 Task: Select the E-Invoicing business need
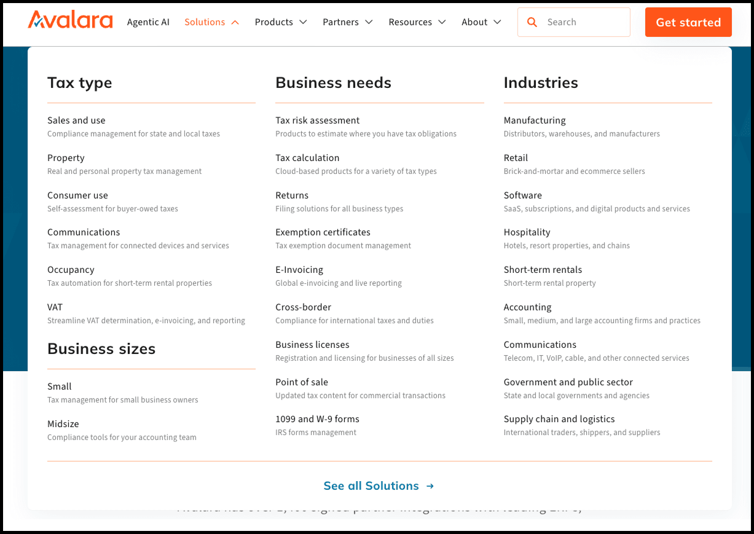(x=299, y=269)
